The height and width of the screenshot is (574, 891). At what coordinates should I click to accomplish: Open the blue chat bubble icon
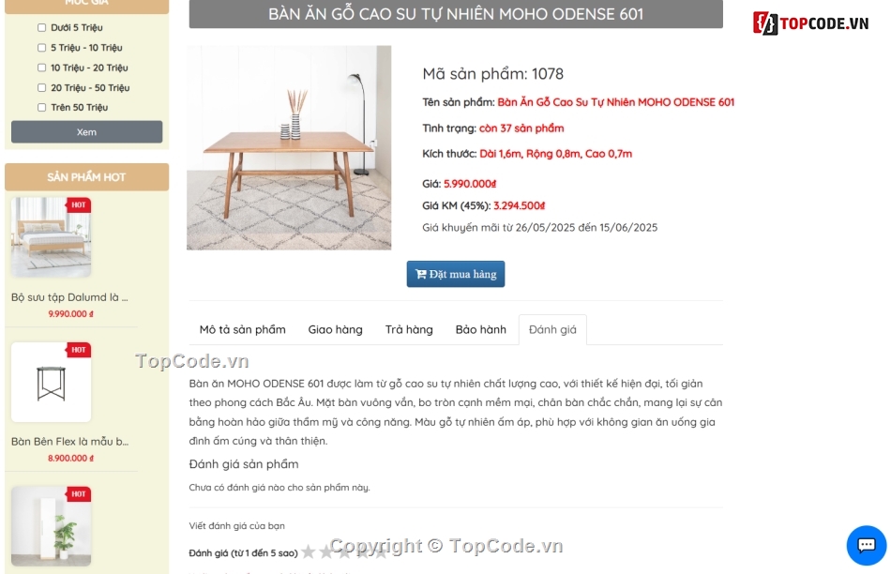click(x=866, y=546)
